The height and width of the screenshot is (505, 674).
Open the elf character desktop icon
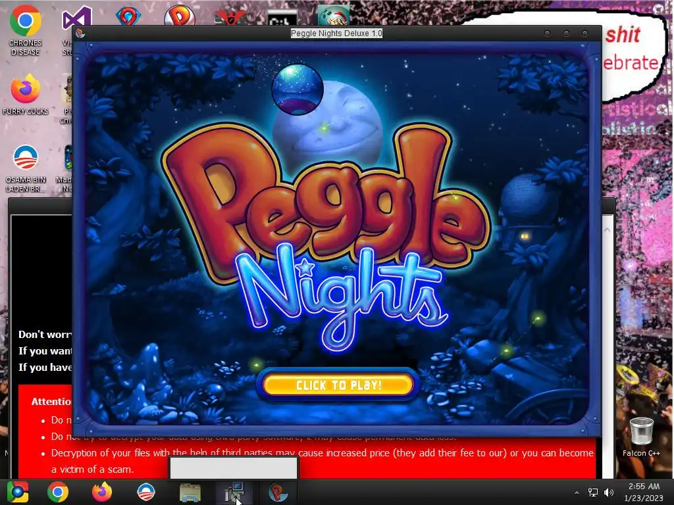point(334,16)
